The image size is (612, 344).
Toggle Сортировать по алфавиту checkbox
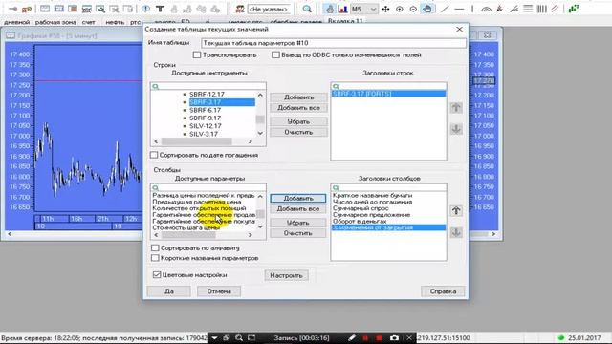[155, 248]
